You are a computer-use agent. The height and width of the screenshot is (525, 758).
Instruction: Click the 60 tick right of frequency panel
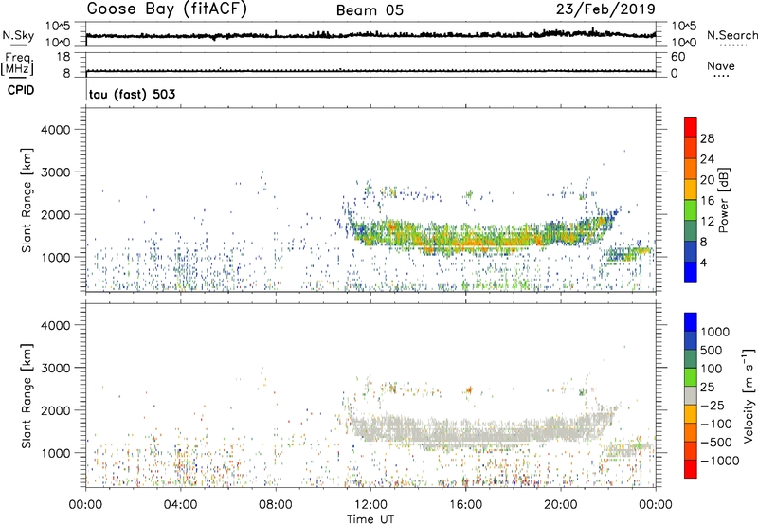coord(677,57)
